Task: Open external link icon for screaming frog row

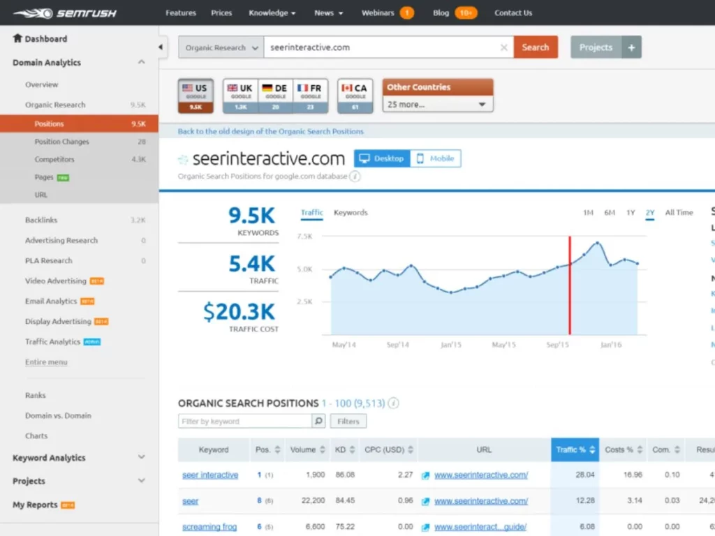Action: (x=425, y=528)
